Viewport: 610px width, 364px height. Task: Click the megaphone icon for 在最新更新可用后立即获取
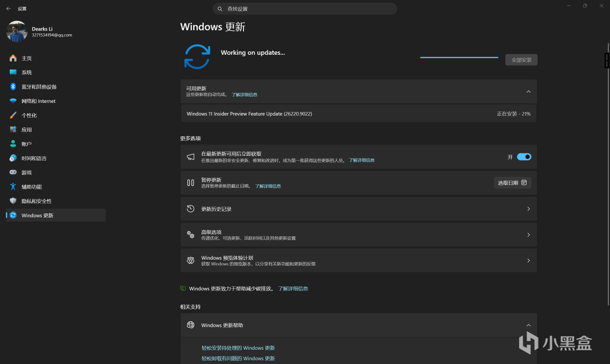point(191,157)
